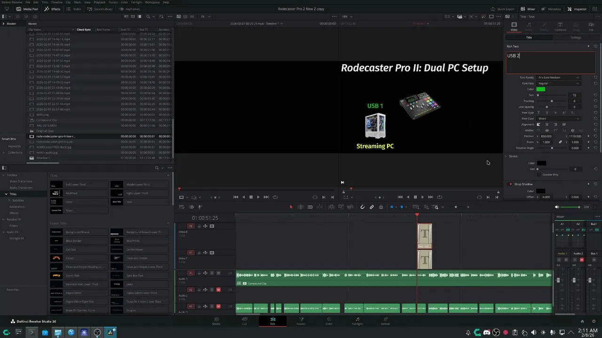Viewport: 602px width, 338px height.
Task: Collapse the Toolbox tree
Action: [4, 175]
